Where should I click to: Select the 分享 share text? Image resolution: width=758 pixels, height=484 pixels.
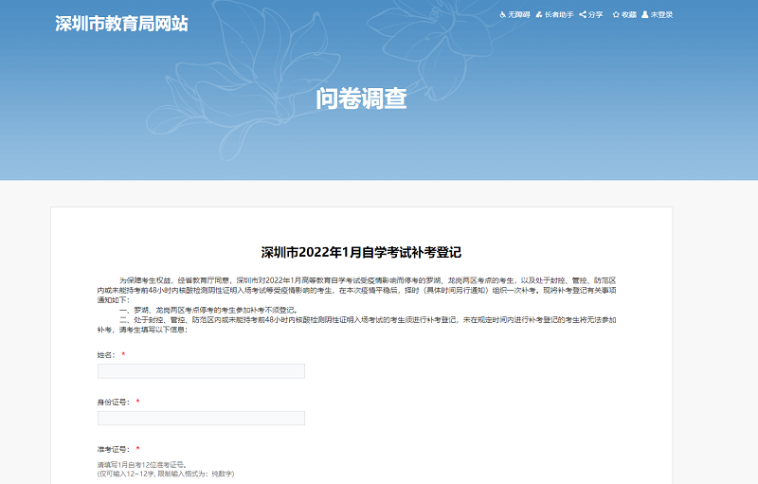(596, 15)
